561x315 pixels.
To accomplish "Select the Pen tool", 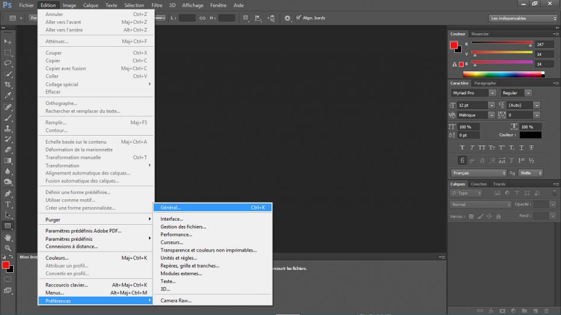I will 8,193.
